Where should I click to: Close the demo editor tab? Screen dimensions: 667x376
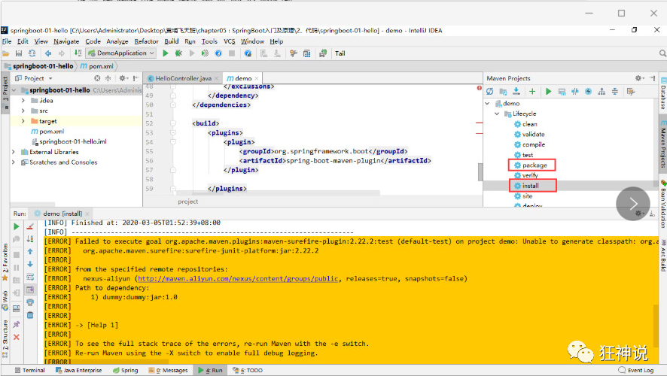[x=257, y=79]
